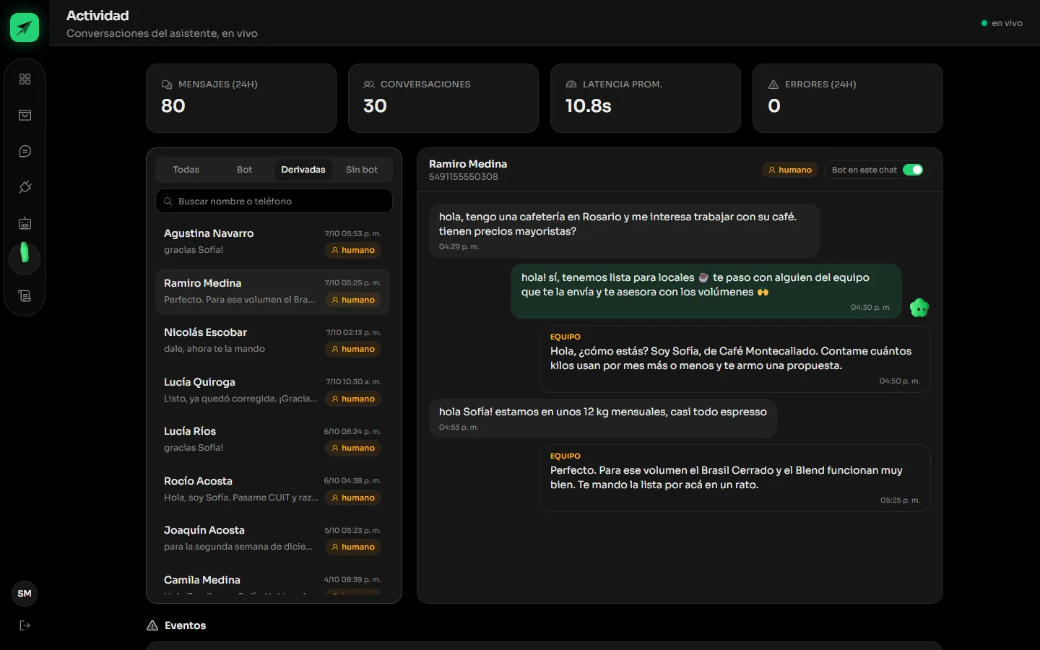Click the Latencia Prom. gauge icon
This screenshot has height=650, width=1040.
point(571,84)
